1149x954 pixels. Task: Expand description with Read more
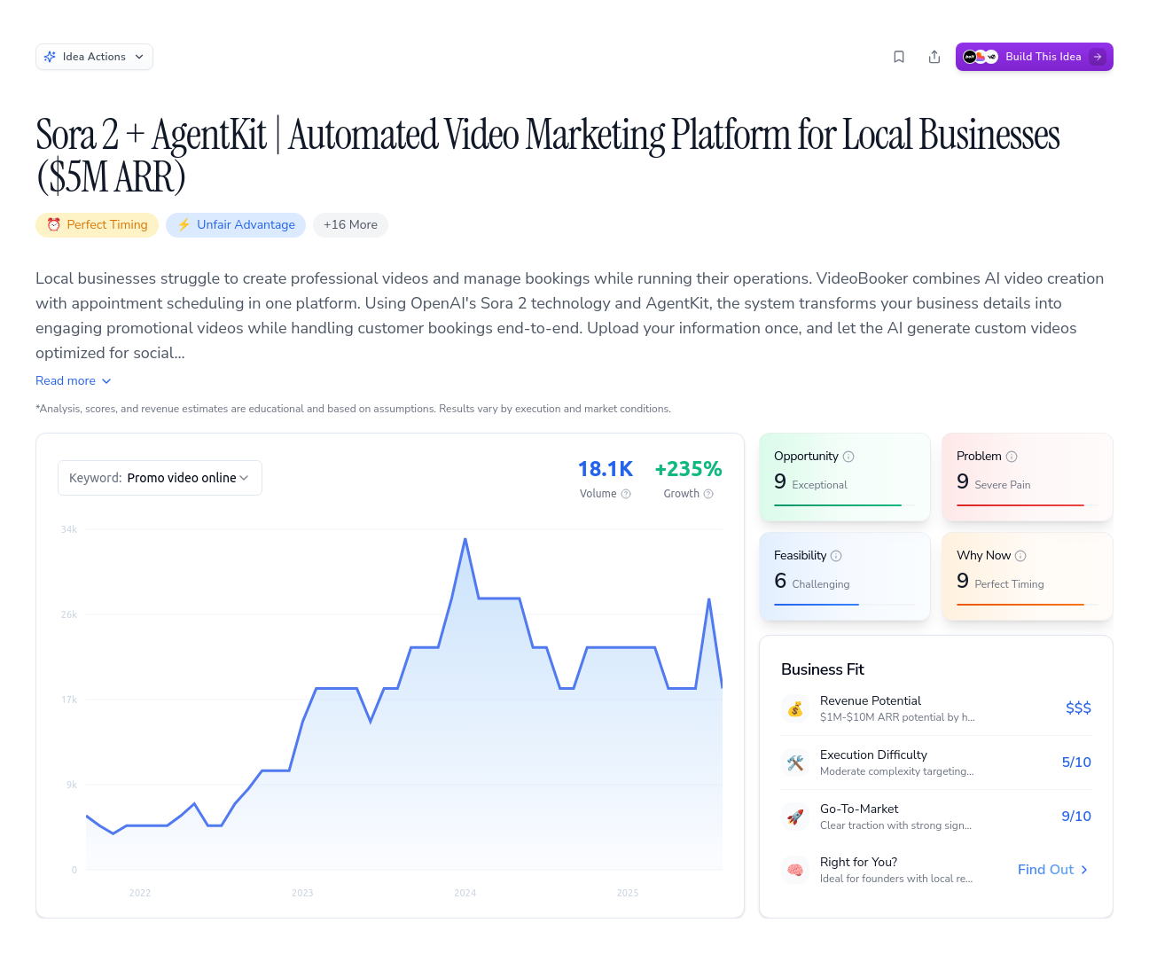pos(74,380)
